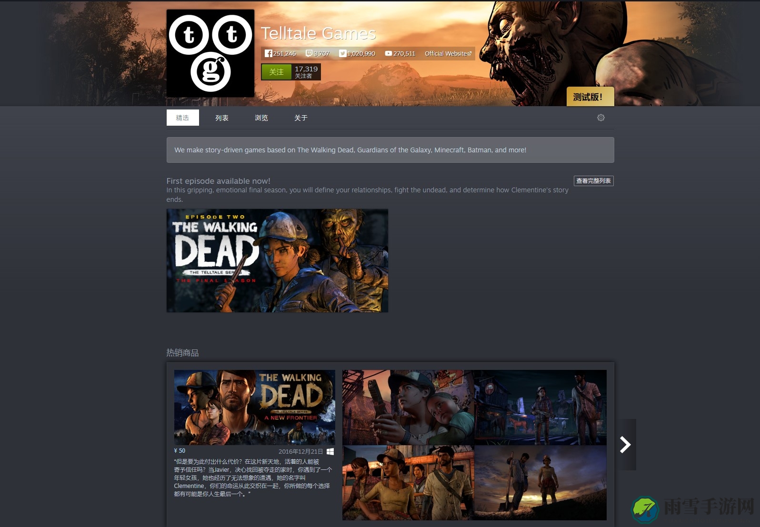Screen dimensions: 760x527
Task: Open the YouTube link showing 270,511
Action: coord(400,54)
